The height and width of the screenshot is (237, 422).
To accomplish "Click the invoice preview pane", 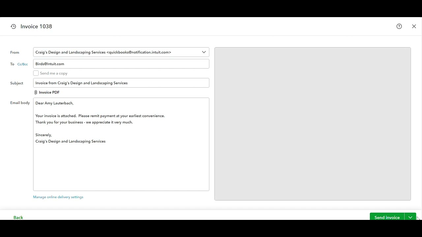I will click(x=313, y=124).
